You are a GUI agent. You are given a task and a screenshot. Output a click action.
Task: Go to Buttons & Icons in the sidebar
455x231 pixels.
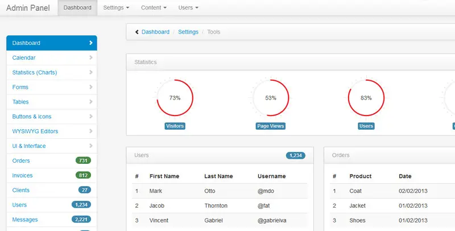point(52,117)
